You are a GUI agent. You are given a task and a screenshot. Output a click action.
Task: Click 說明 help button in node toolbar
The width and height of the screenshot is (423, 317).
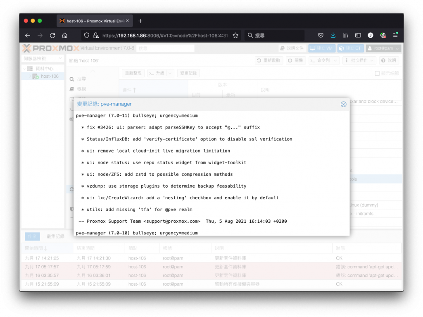point(389,60)
